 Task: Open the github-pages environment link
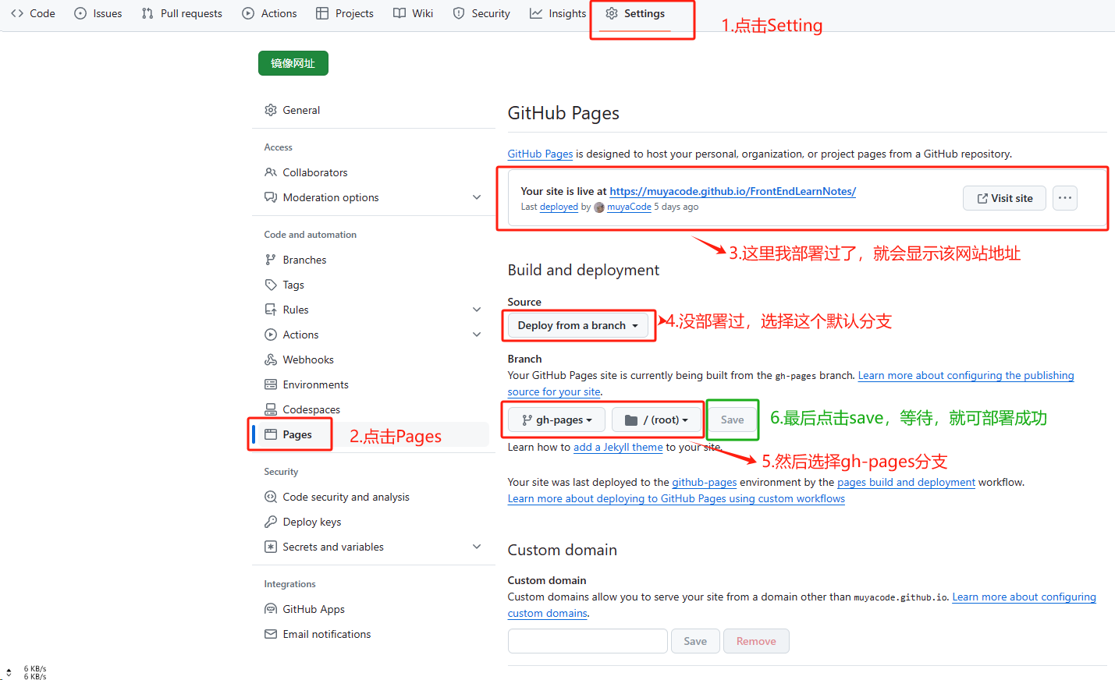pos(704,482)
